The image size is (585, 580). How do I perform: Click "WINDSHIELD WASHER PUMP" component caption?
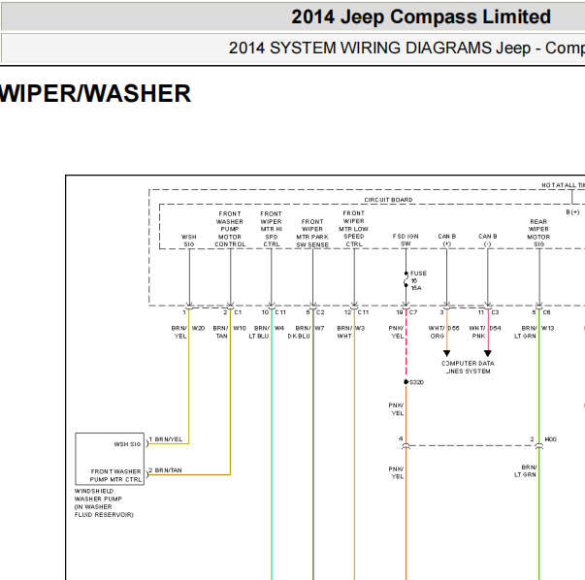(x=98, y=495)
